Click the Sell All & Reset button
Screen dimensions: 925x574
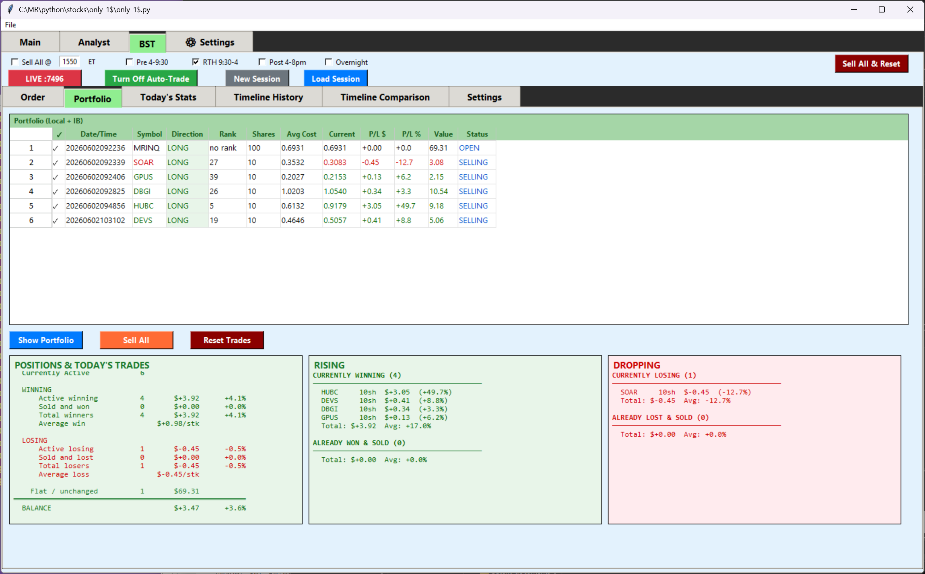[x=871, y=64]
